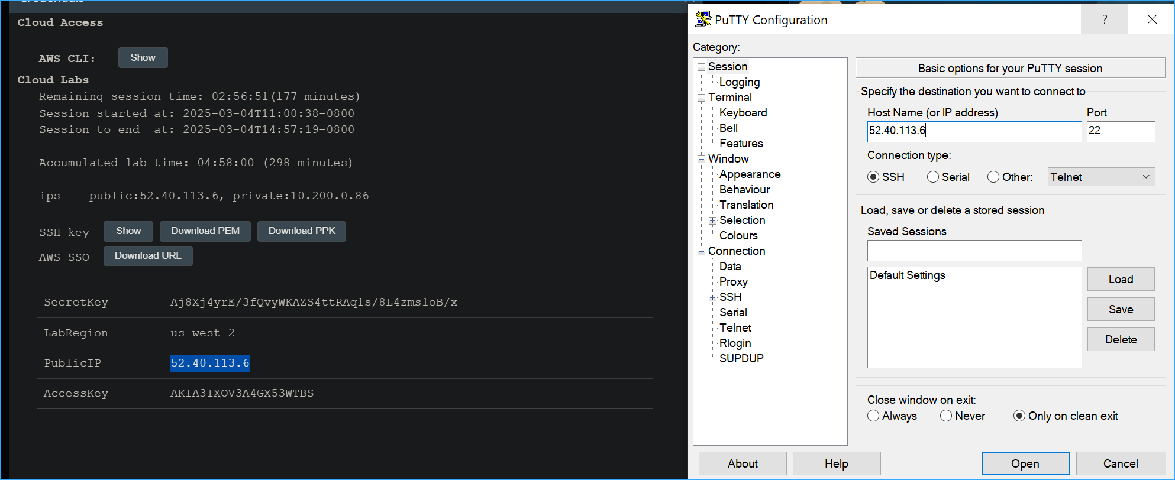
Task: Click Open to start the connection
Action: click(x=1025, y=463)
